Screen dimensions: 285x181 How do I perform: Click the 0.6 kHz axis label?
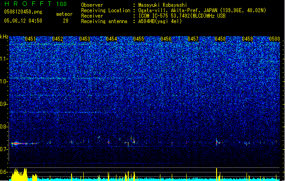pos(4,172)
